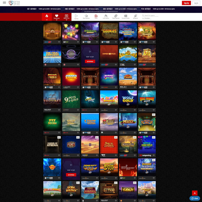Click the Sign Up button
This screenshot has height=202, width=202.
click(x=186, y=3)
